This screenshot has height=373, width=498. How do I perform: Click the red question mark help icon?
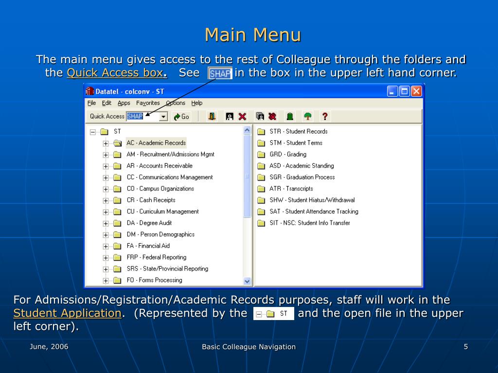pos(324,117)
